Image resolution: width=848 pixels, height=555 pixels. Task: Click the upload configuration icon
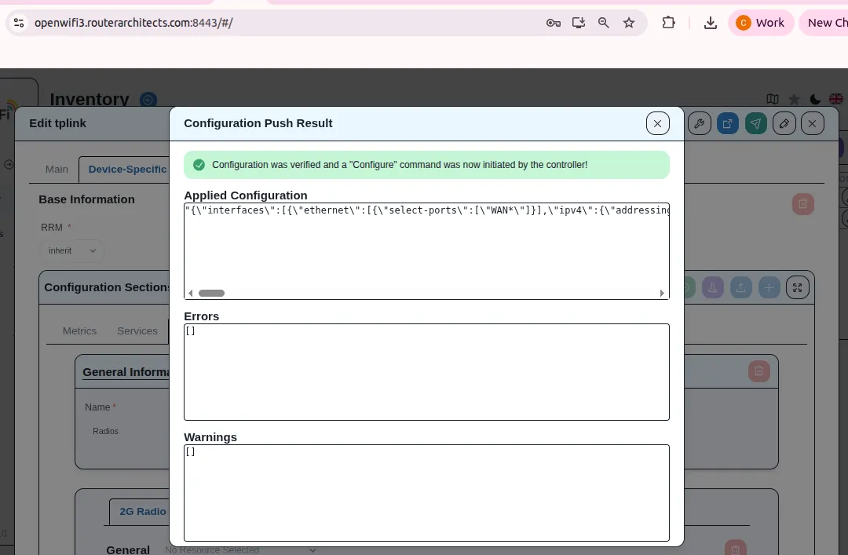[x=741, y=287]
